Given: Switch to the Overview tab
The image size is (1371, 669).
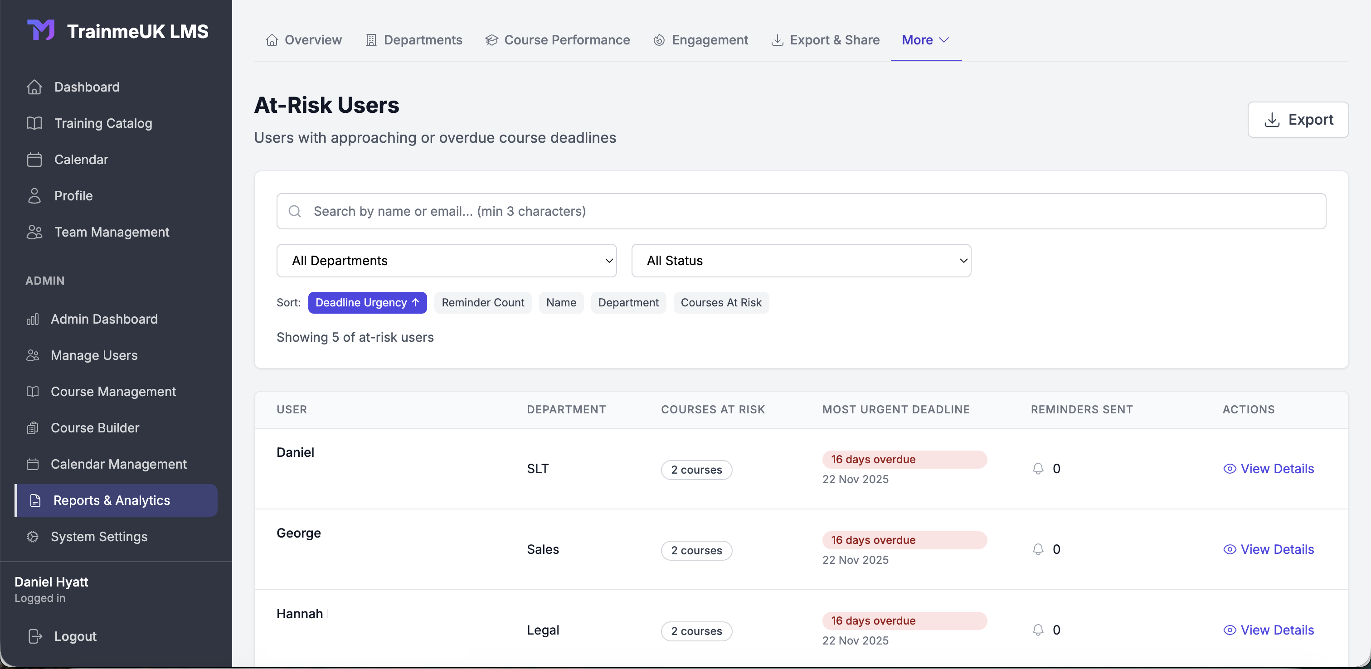Looking at the screenshot, I should (x=303, y=39).
